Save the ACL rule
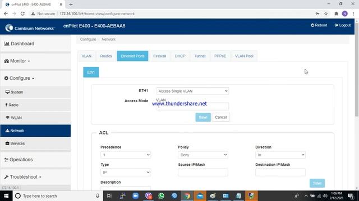359x201 pixels. pyautogui.click(x=317, y=183)
